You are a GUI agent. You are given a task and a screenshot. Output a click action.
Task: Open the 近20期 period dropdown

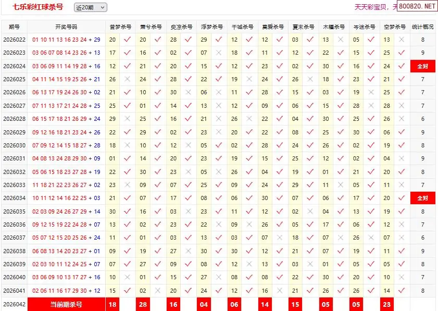coord(90,7)
